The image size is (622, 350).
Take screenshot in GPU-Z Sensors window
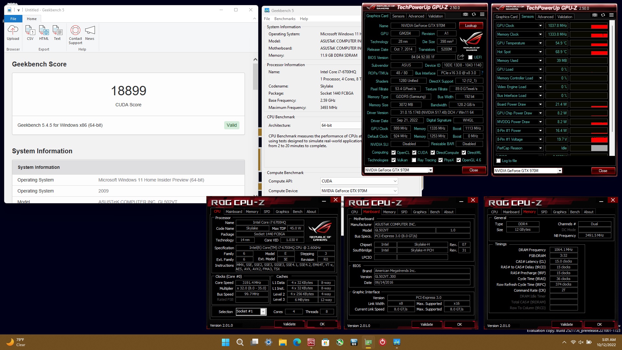(x=594, y=15)
